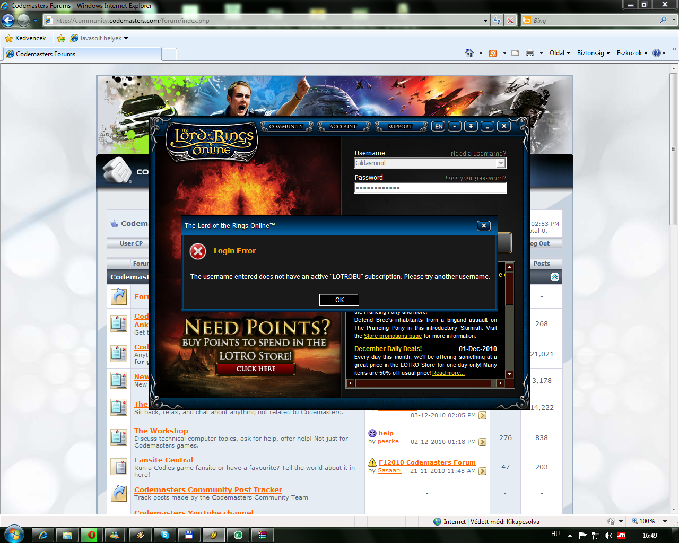Click Internet Explorer icon in the taskbar
The image size is (679, 543).
[x=43, y=535]
